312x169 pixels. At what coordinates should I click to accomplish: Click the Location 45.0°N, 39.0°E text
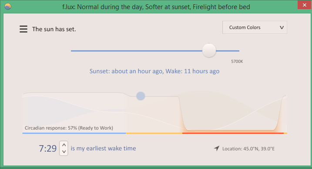click(248, 149)
